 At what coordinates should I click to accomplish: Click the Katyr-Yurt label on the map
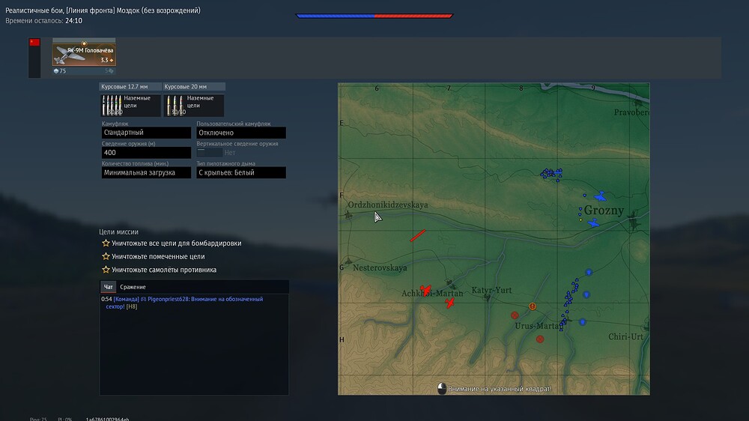(491, 290)
